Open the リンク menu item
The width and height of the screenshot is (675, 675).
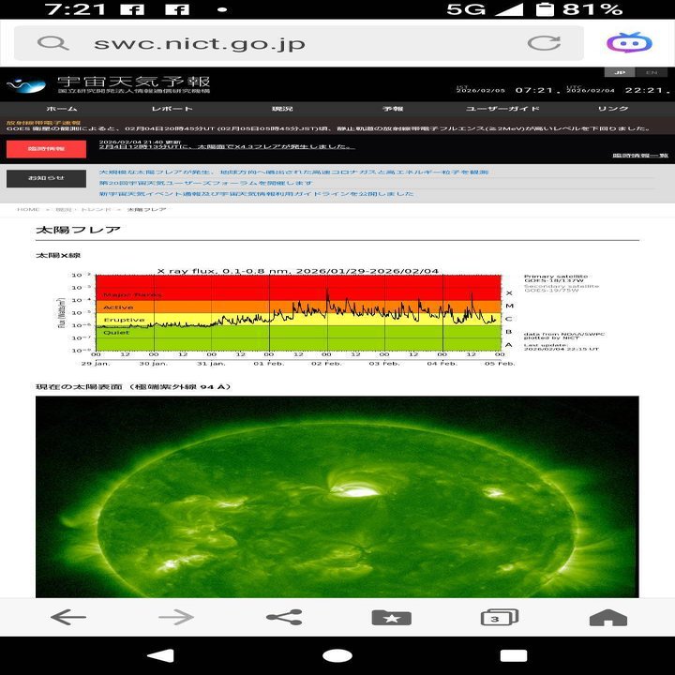point(613,109)
